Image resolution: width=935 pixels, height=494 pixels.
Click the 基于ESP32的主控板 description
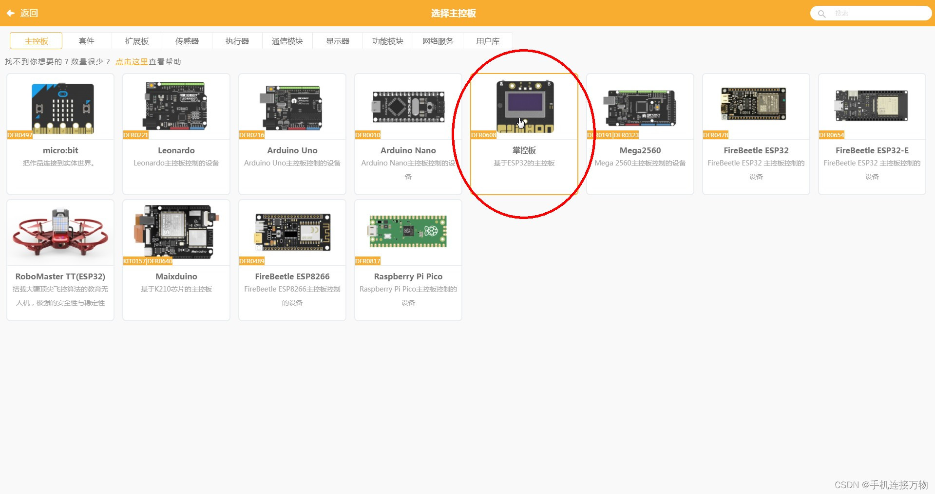click(x=524, y=163)
